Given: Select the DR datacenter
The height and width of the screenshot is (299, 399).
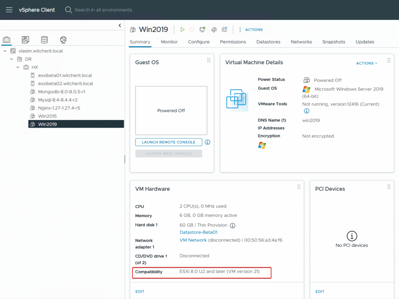Looking at the screenshot, I should click(x=28, y=59).
